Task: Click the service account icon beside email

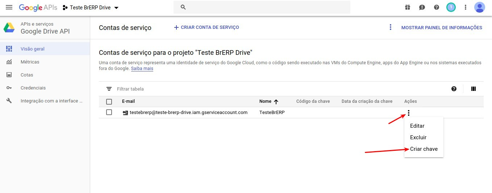Action: [125, 113]
